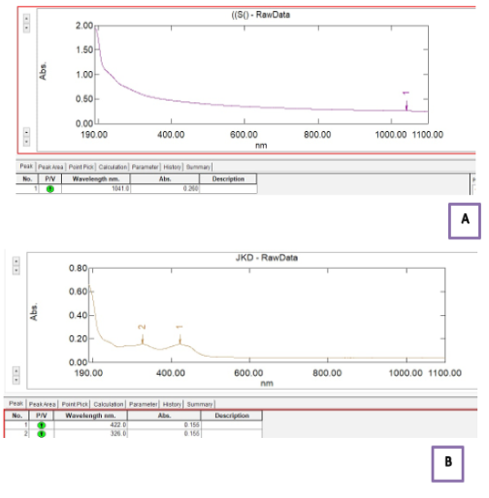Switch to Point Pick tab below JKD graph
The height and width of the screenshot is (498, 489).
(x=75, y=404)
